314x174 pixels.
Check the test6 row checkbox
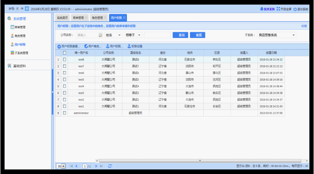pyautogui.click(x=64, y=73)
